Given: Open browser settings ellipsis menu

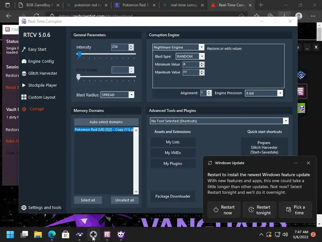Looking at the screenshot, I should pyautogui.click(x=313, y=16).
